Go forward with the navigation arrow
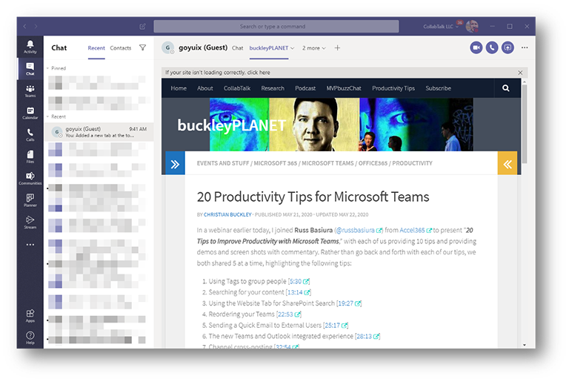569x382 pixels. coord(36,26)
